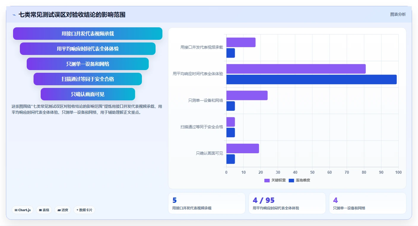Open the data card showing 5
This screenshot has width=418, height=226.
click(207, 203)
